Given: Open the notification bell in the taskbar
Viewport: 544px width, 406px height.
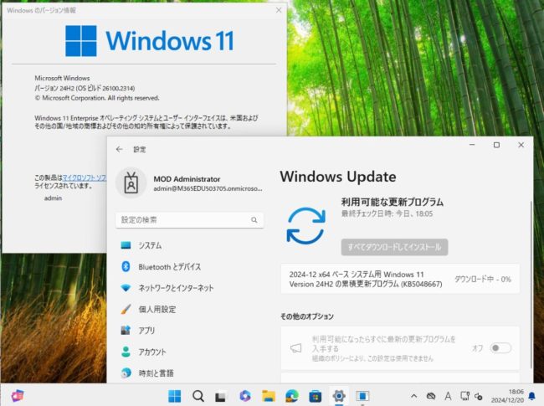Looking at the screenshot, I should pyautogui.click(x=531, y=396).
